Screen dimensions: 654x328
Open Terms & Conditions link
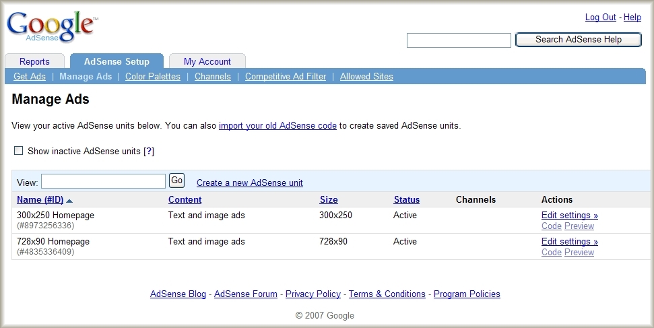pos(387,294)
